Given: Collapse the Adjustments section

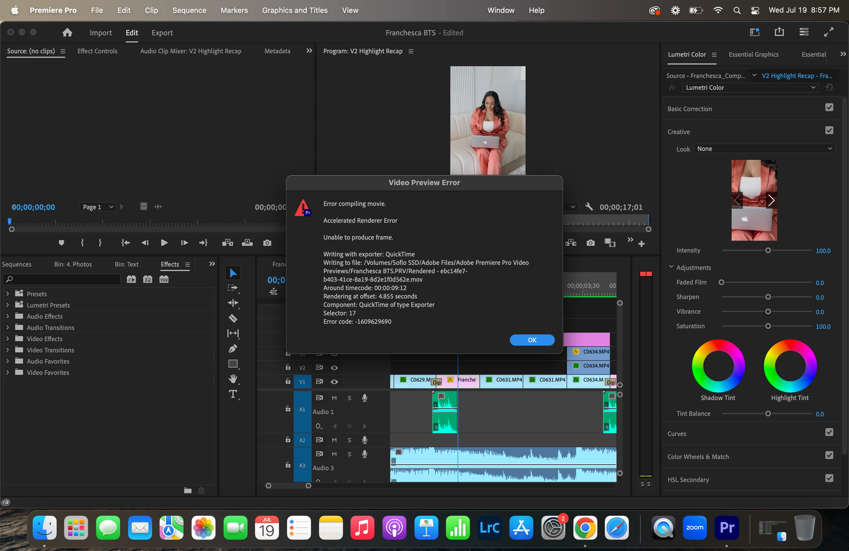Looking at the screenshot, I should coord(671,267).
